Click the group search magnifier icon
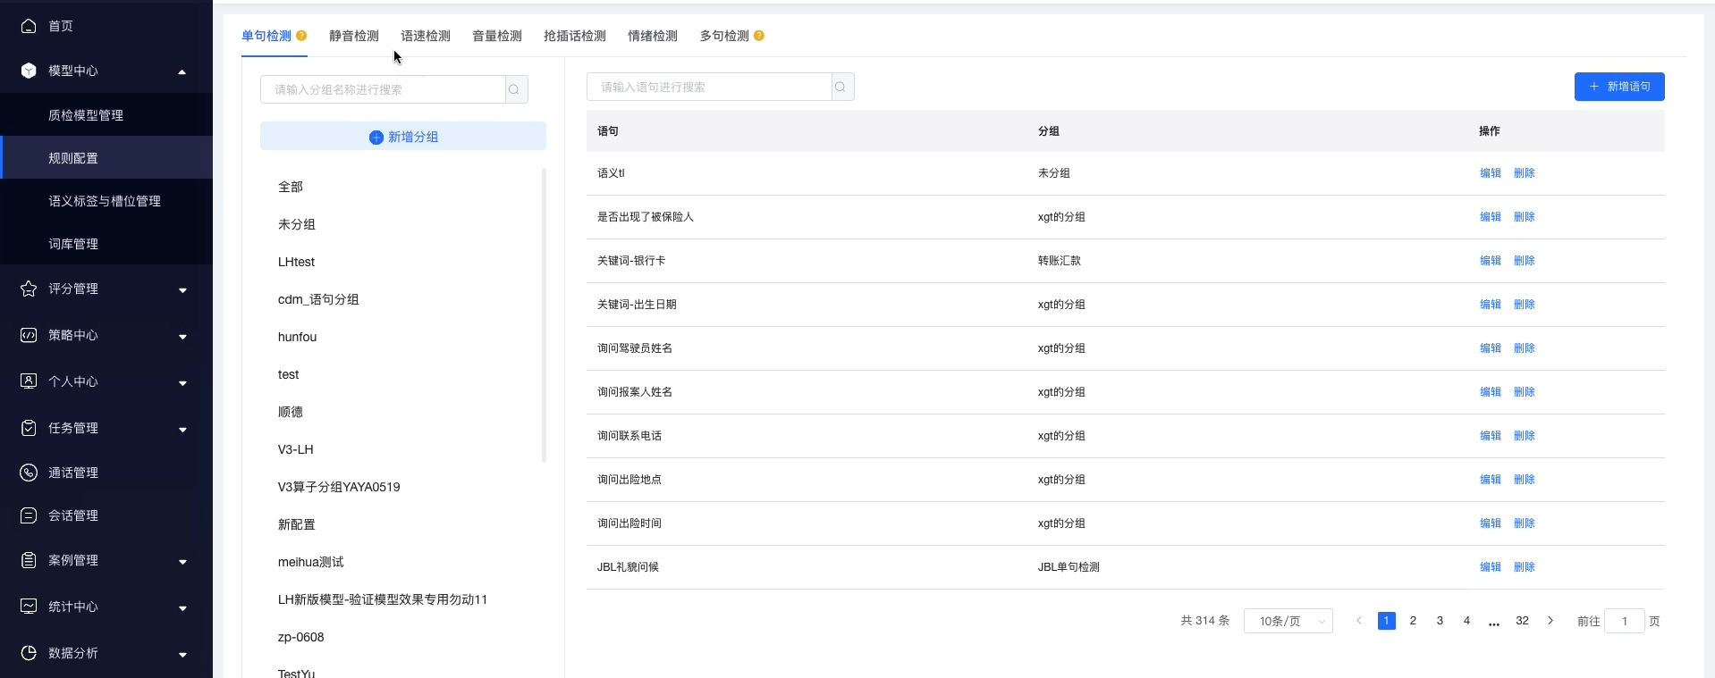The width and height of the screenshot is (1715, 678). click(x=516, y=89)
